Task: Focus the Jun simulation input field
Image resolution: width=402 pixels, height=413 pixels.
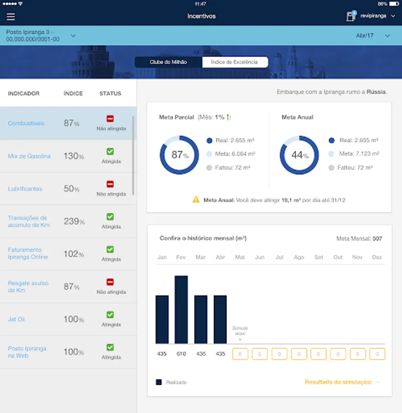Action: [259, 354]
